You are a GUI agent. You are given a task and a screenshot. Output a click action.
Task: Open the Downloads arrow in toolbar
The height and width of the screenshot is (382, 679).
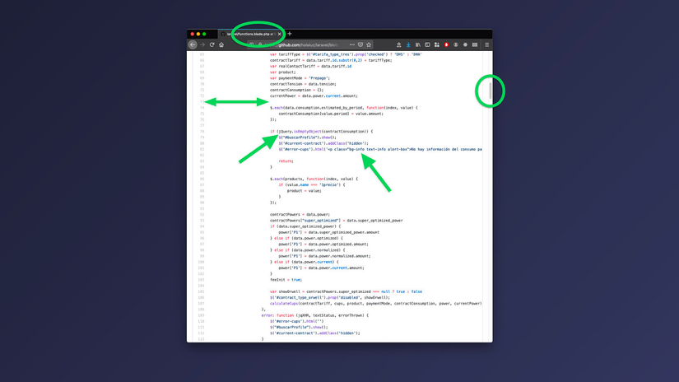pyautogui.click(x=408, y=44)
